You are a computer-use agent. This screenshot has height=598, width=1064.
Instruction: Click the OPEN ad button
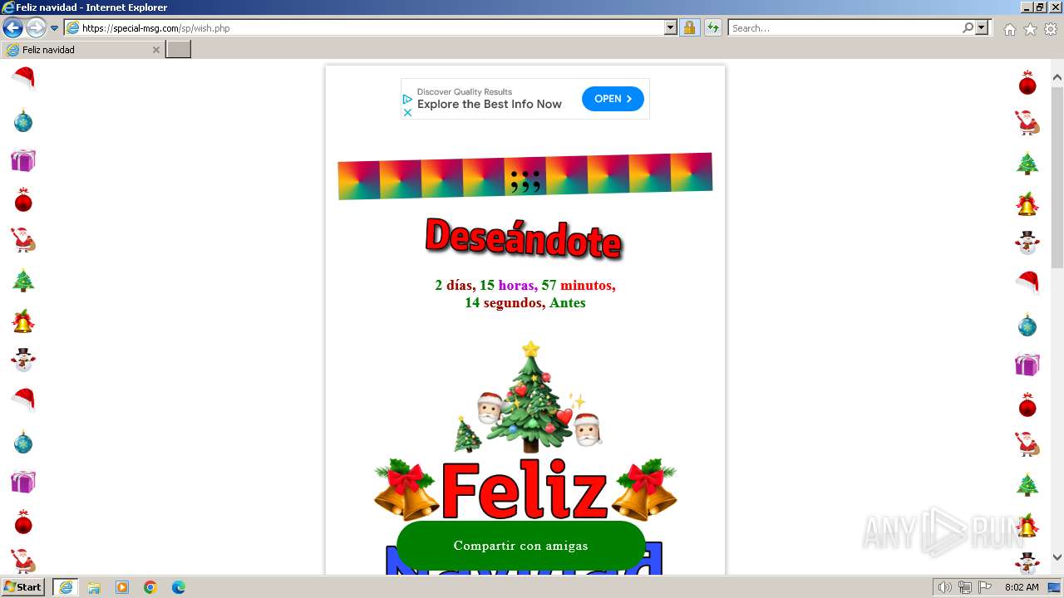click(613, 99)
